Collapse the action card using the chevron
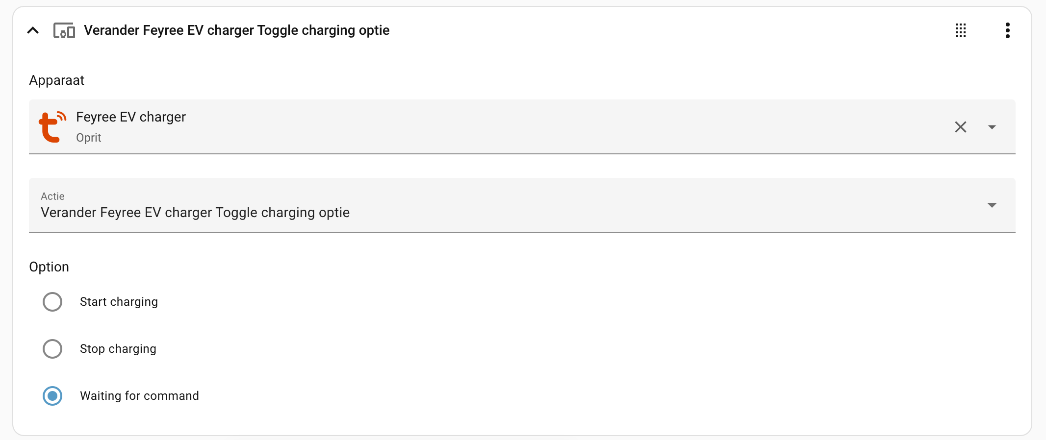The height and width of the screenshot is (440, 1046). [33, 30]
